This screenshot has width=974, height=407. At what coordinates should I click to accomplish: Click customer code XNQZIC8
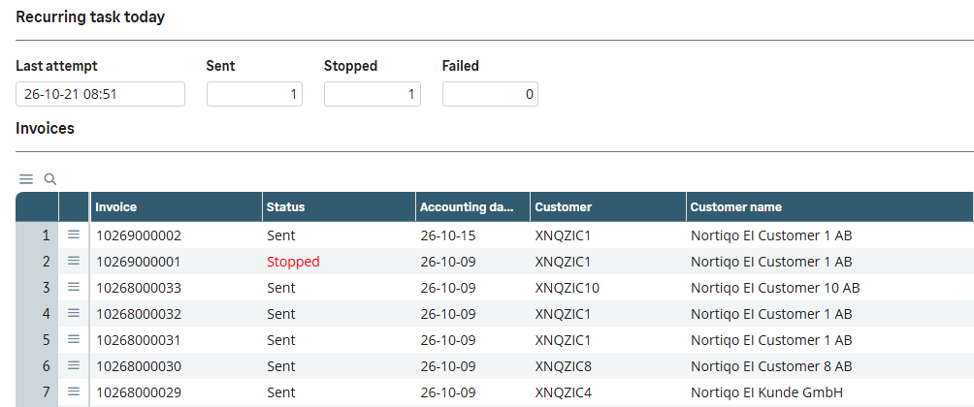point(564,366)
